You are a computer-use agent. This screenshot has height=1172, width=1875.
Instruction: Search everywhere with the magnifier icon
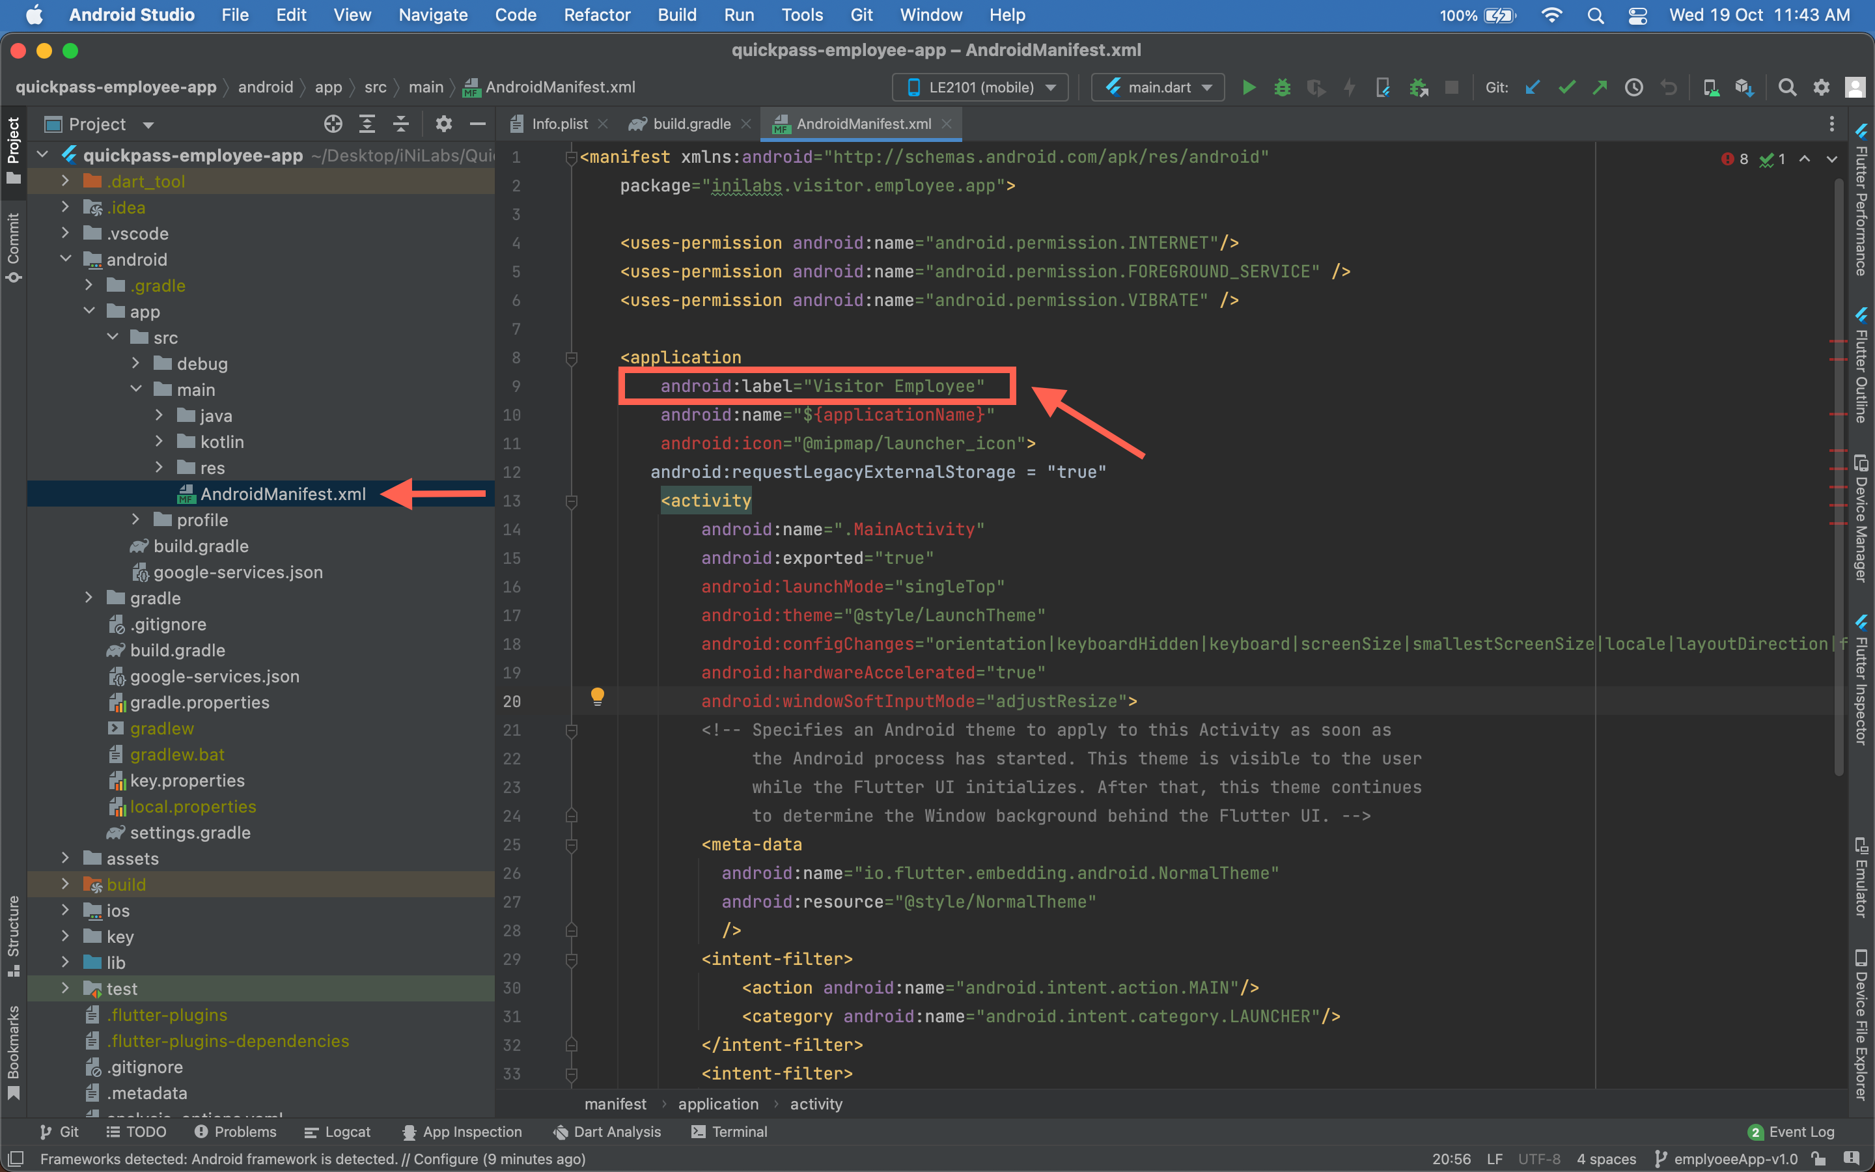pyautogui.click(x=1786, y=87)
